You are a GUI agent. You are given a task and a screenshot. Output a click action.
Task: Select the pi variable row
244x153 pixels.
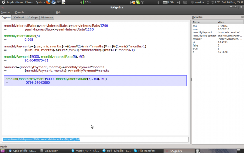(x=218, y=42)
